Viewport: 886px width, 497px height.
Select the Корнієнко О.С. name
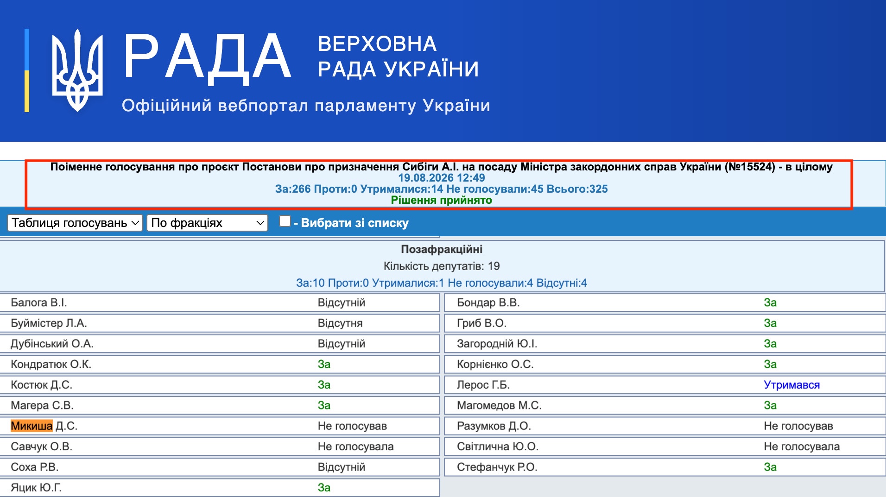(495, 364)
